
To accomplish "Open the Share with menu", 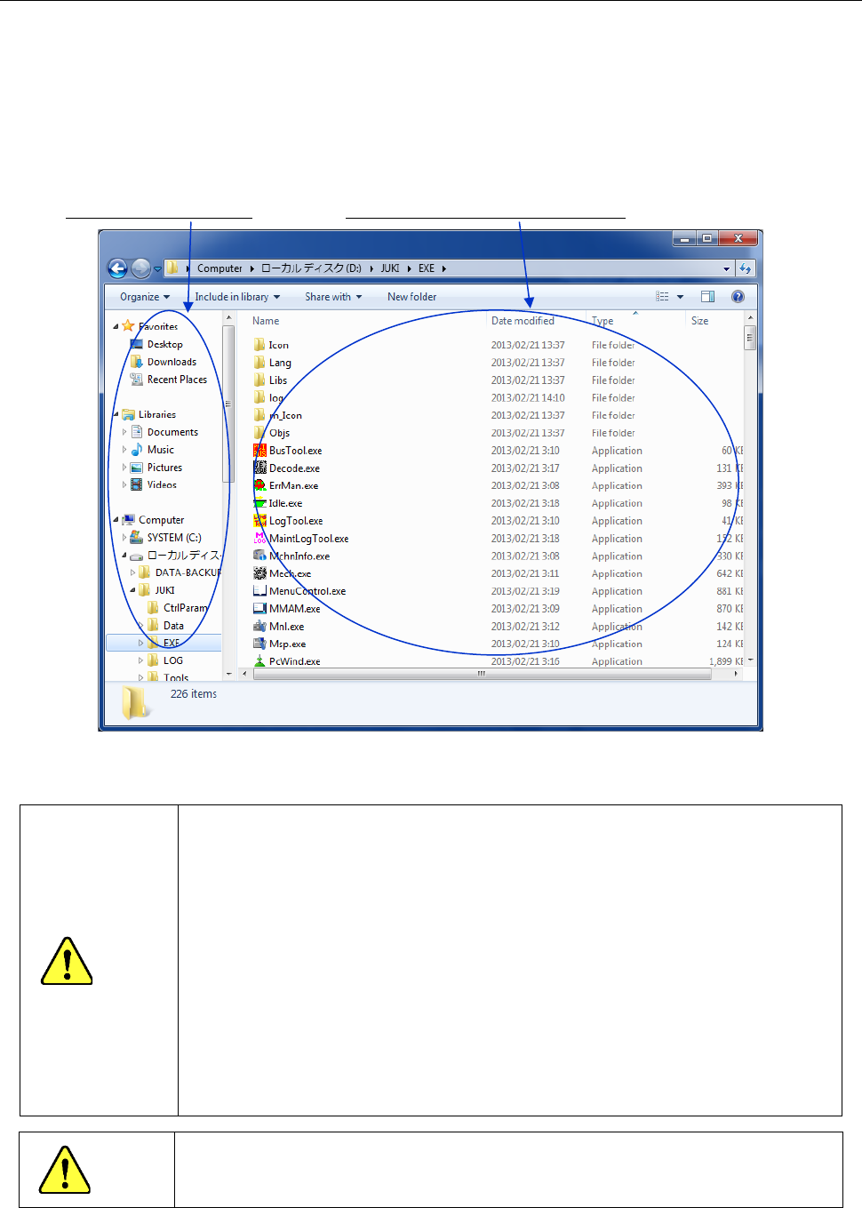I will coord(333,297).
